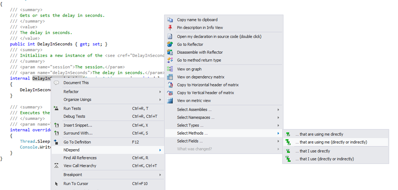Click the View on metric view icon

point(170,100)
